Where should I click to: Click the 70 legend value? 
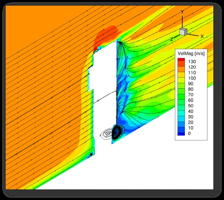pos(191,95)
